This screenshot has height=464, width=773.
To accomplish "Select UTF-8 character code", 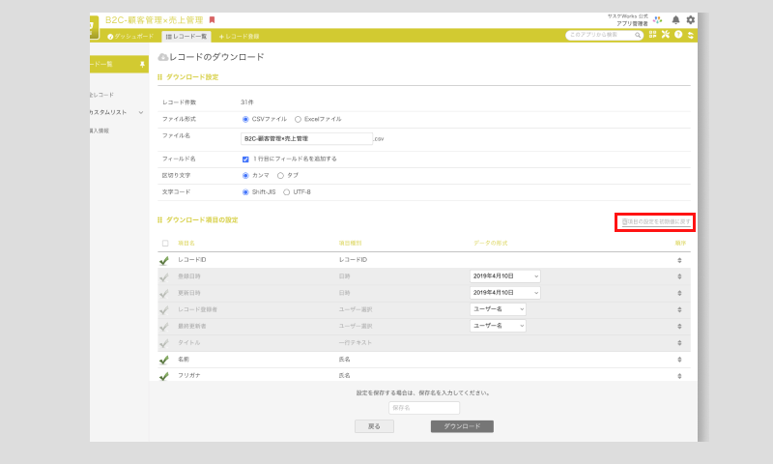I will tap(286, 192).
